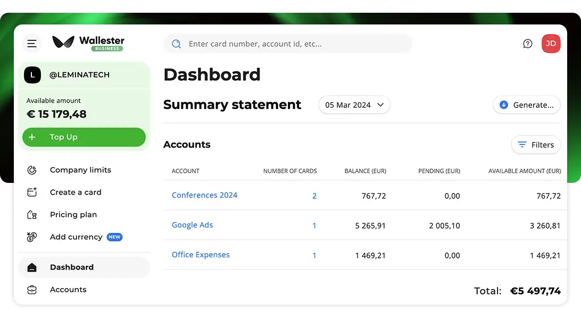Click the PENDING (EUR) column header
Screen dimensions: 581x319
(x=439, y=171)
